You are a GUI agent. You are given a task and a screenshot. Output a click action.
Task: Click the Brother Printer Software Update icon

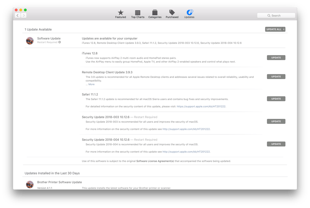pos(30,184)
